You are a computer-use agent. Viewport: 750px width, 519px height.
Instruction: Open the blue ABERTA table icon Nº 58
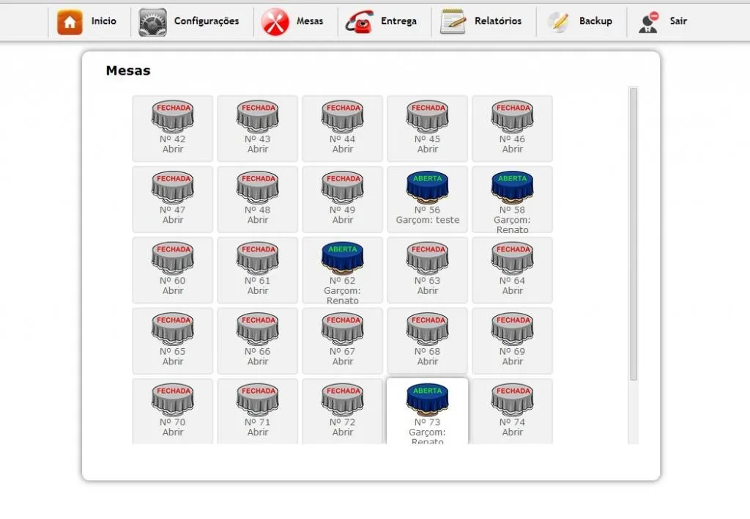[x=512, y=187]
